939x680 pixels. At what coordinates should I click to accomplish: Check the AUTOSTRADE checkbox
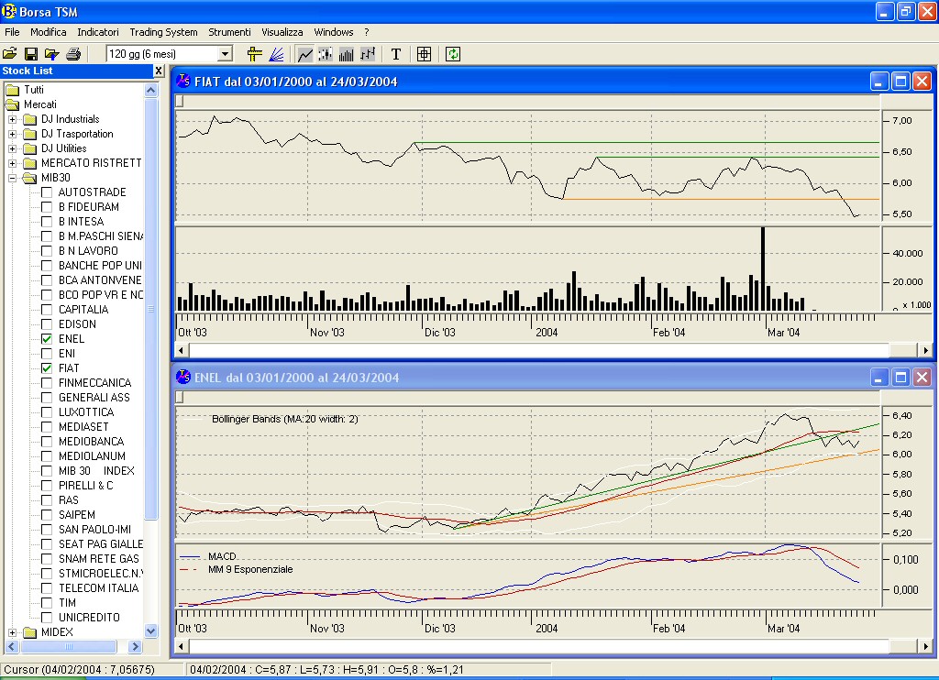(47, 192)
